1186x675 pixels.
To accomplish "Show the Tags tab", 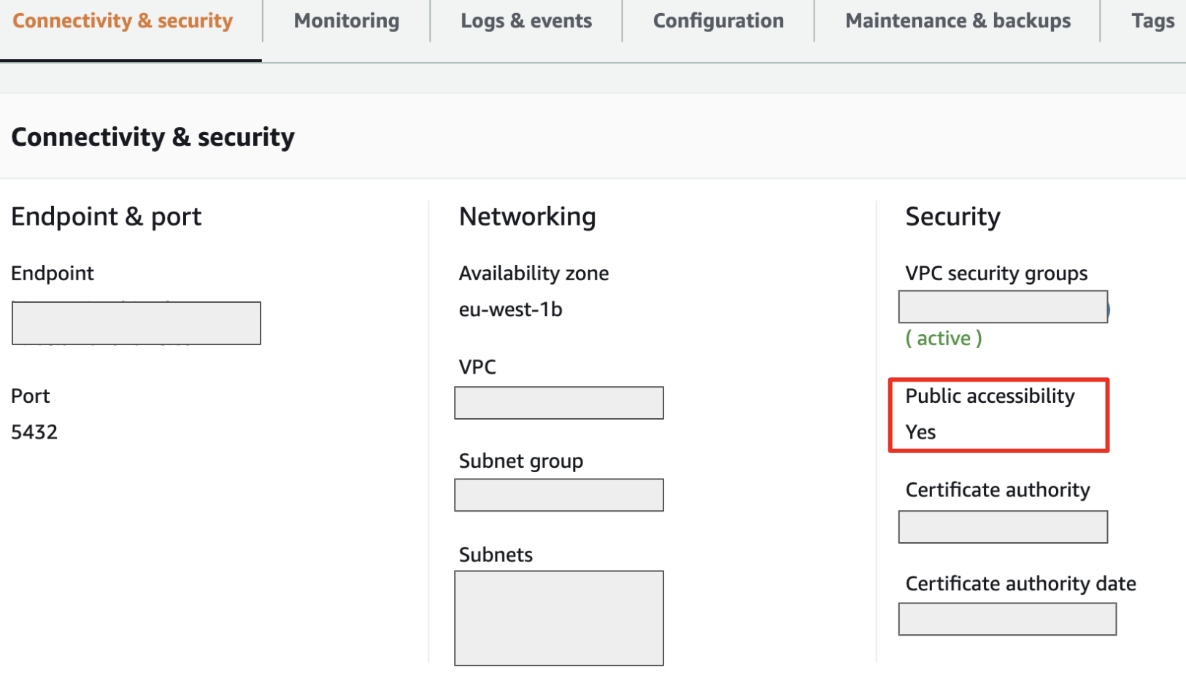I will tap(1152, 21).
